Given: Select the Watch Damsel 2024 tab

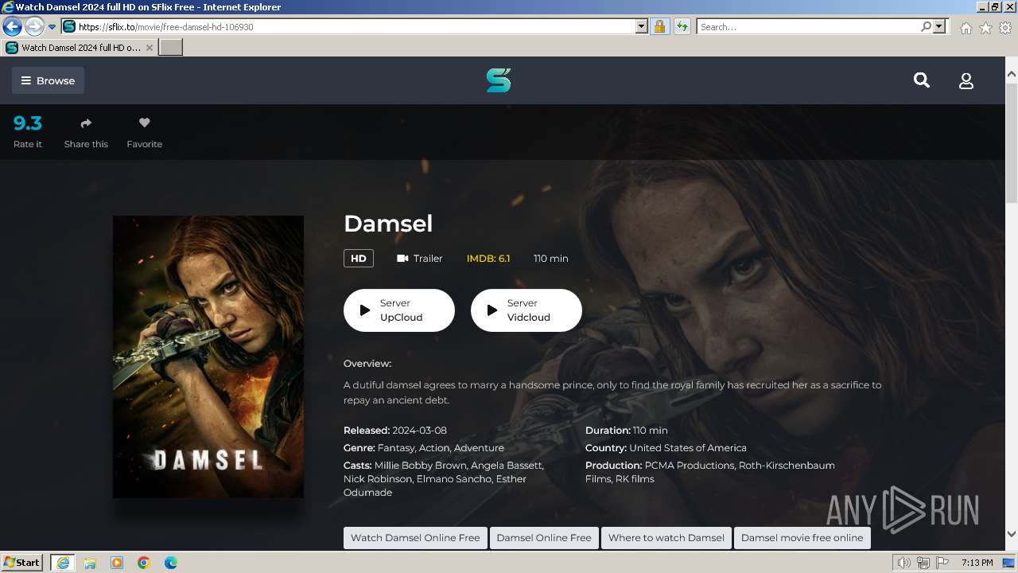Looking at the screenshot, I should coord(80,48).
